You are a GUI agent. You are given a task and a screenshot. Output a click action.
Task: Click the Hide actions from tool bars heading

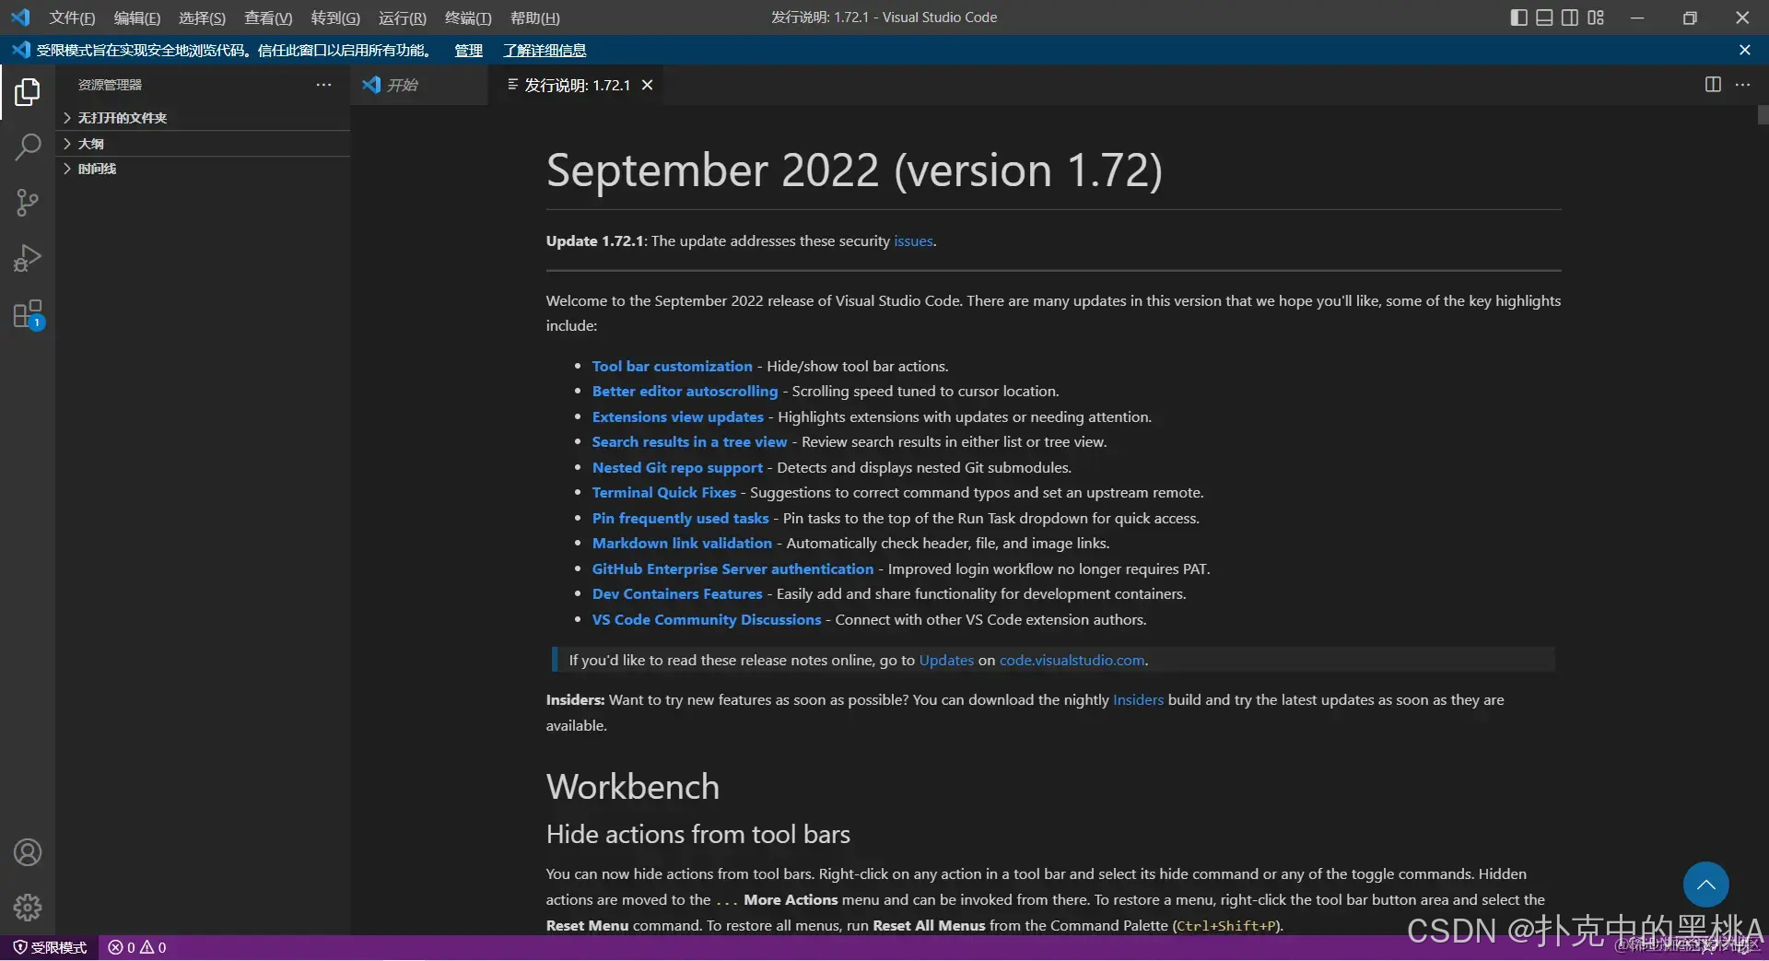tap(697, 834)
